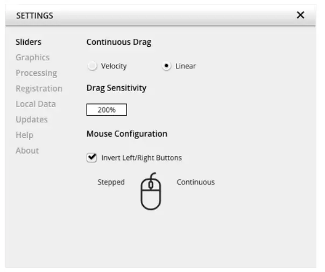Click the Linear option label
325x272 pixels.
186,66
